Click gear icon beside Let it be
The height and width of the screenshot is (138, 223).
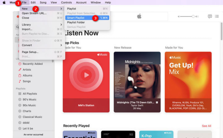pos(20,128)
